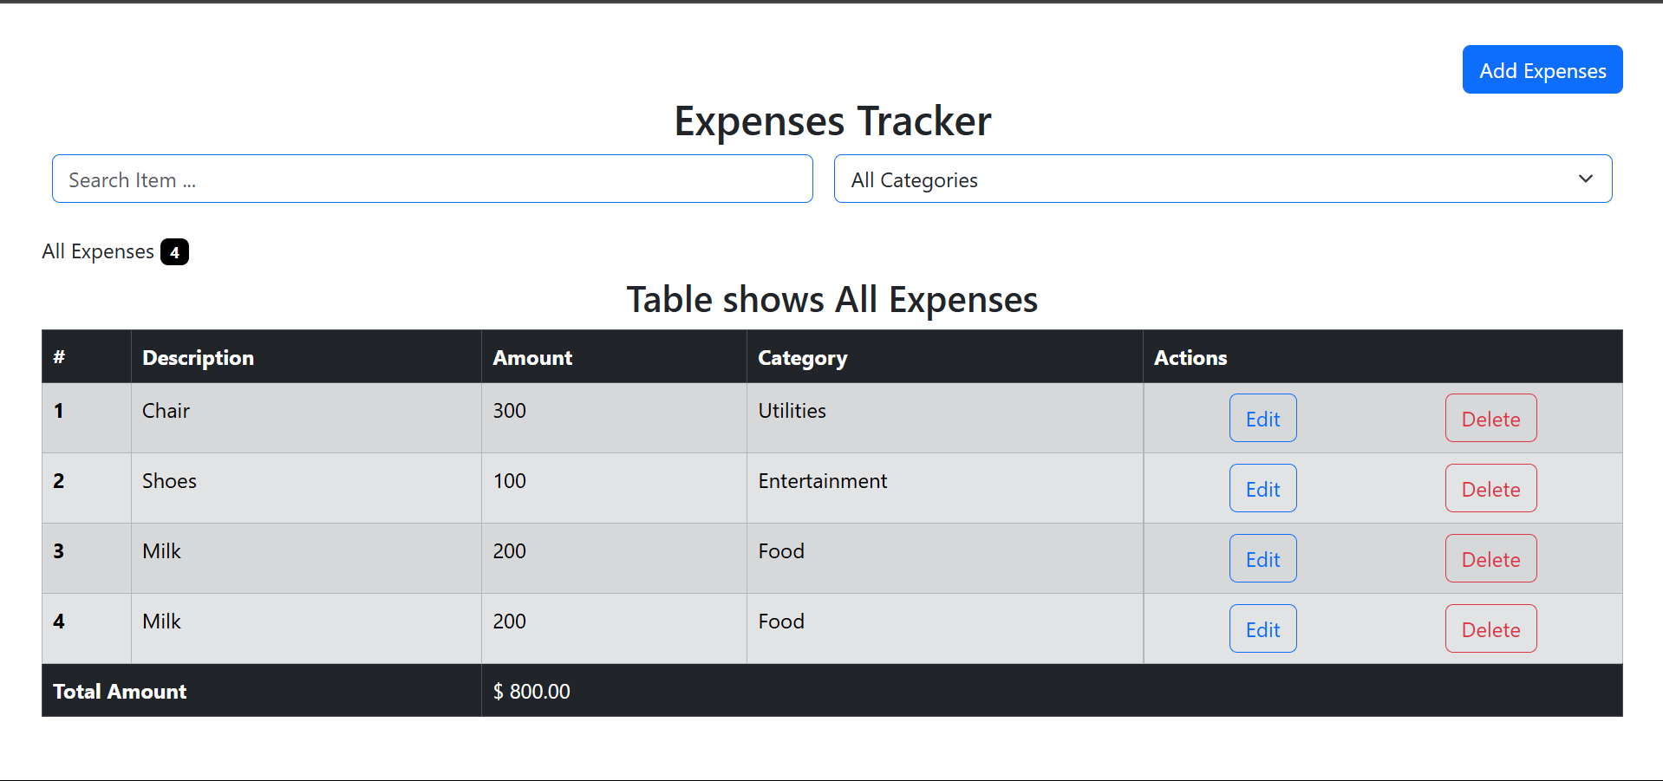Screen dimensions: 1663x781
Task: Click the Category column header
Action: click(x=802, y=358)
